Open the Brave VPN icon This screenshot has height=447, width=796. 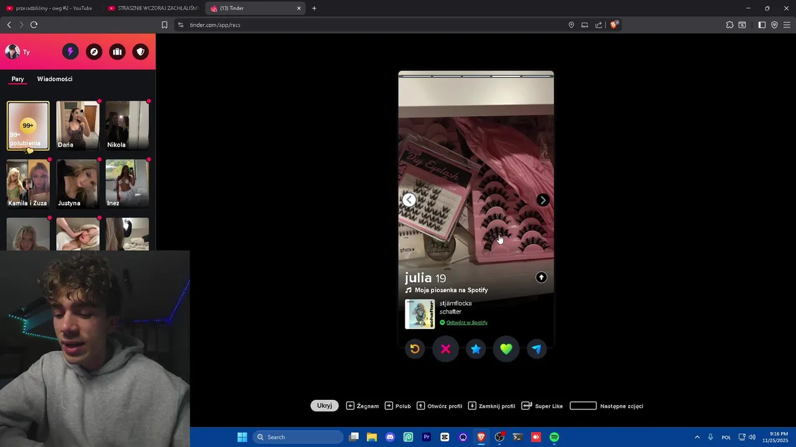pos(774,25)
